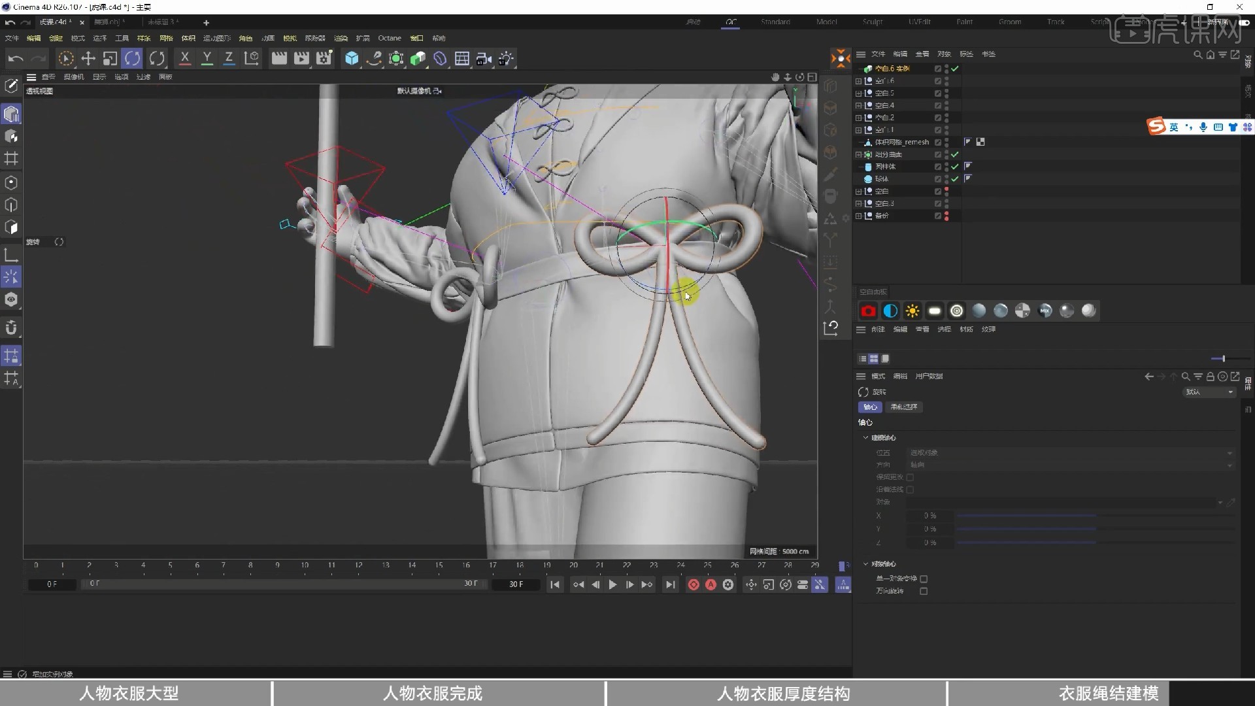Image resolution: width=1255 pixels, height=706 pixels.
Task: Toggle Z axis lock
Action: [x=229, y=59]
